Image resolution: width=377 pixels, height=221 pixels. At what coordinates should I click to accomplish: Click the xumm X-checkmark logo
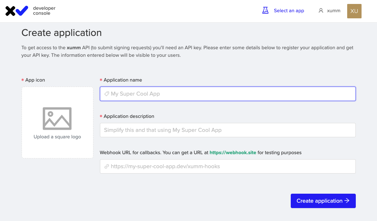pos(17,11)
